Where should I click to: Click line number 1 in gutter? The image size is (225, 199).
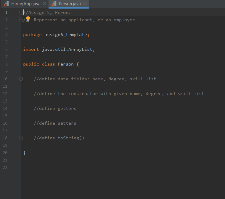(x=7, y=12)
